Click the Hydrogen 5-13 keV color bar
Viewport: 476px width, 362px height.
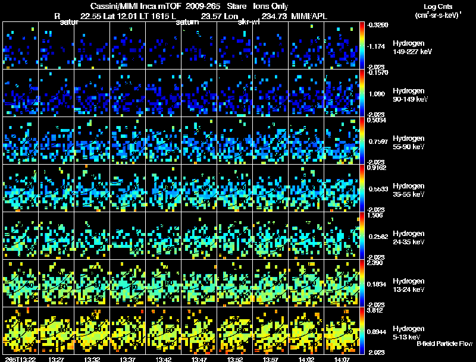click(362, 331)
